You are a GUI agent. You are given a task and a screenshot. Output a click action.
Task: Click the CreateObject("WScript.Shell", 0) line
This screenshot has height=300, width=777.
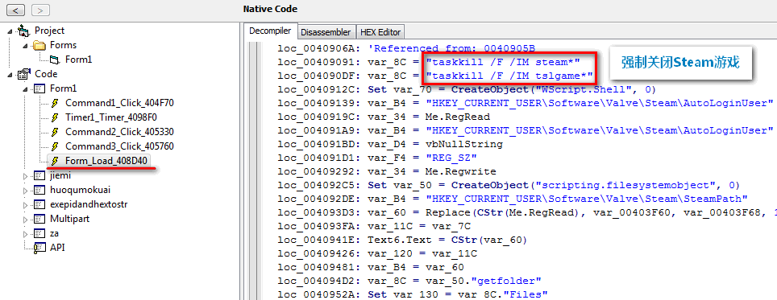pyautogui.click(x=467, y=89)
